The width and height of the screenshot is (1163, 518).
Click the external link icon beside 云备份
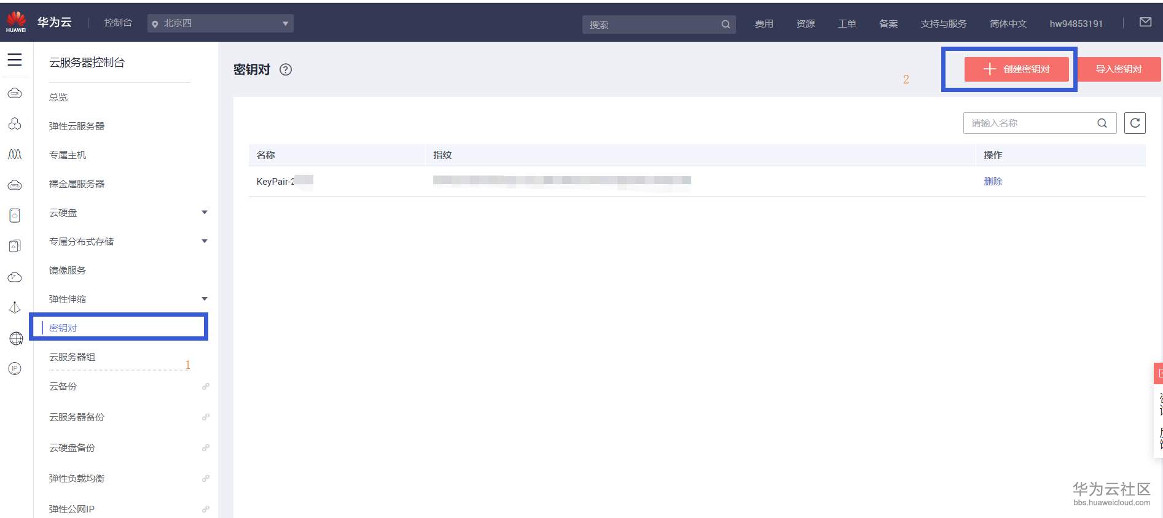[x=206, y=386]
